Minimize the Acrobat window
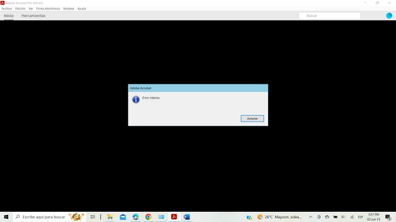This screenshot has width=396, height=222. tap(365, 3)
